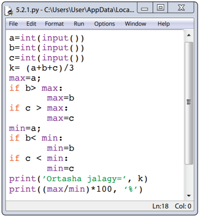Click the Ln:18 status indicator
This screenshot has width=199, height=217.
(x=160, y=206)
